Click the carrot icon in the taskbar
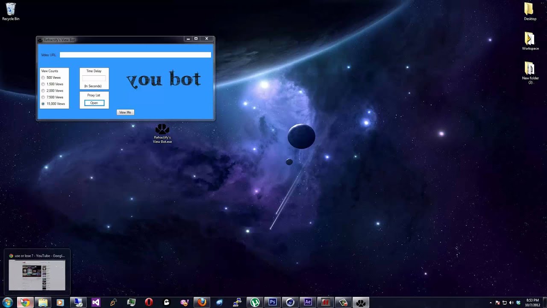Viewport: 547px width, 308px height. pyautogui.click(x=113, y=302)
